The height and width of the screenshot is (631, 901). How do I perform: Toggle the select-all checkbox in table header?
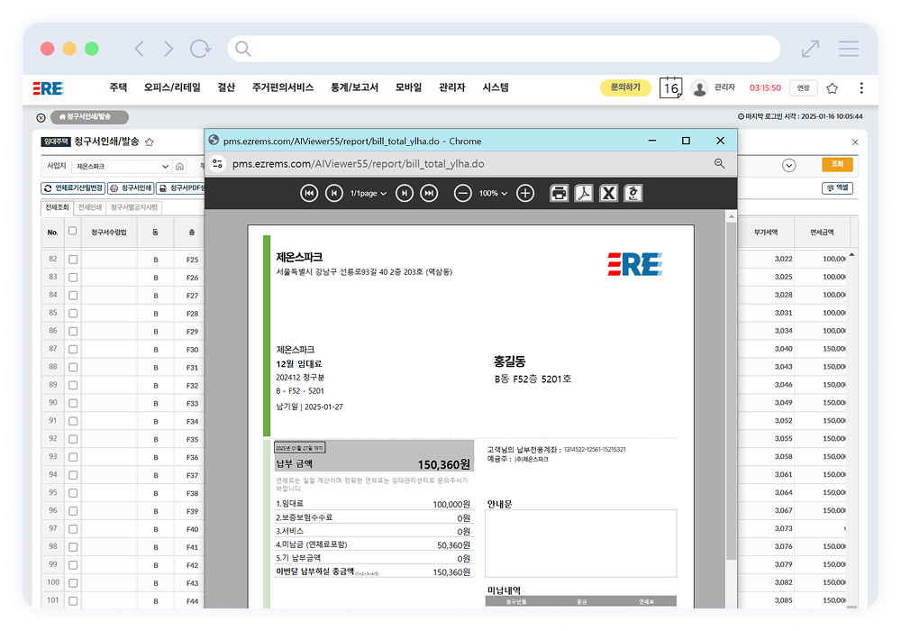tap(73, 232)
